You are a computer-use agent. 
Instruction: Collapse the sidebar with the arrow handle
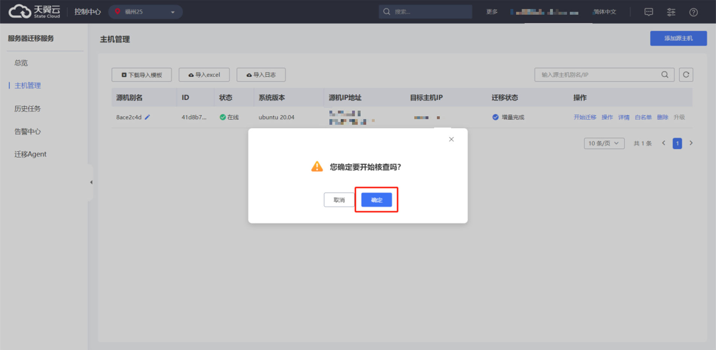click(91, 182)
